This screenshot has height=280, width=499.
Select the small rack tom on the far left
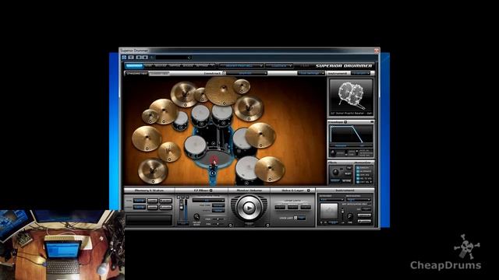(180, 121)
